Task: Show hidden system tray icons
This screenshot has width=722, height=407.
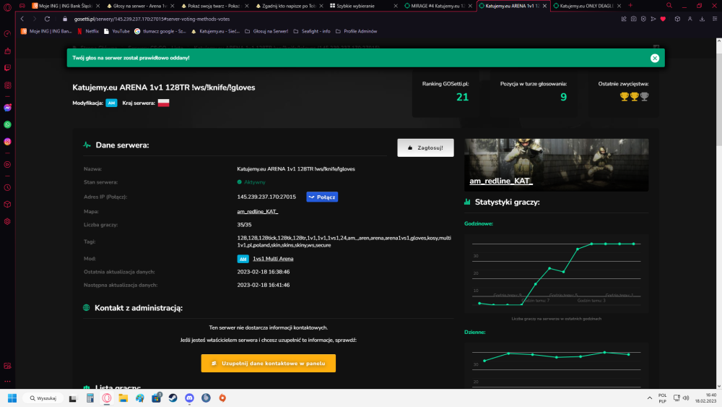Action: point(650,398)
